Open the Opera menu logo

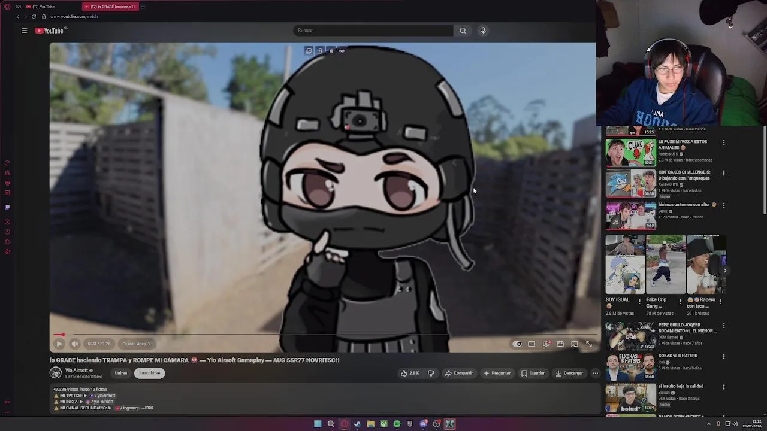(7, 7)
